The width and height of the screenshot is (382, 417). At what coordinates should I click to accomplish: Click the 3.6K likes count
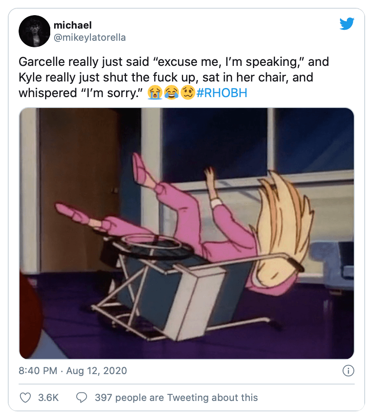[49, 397]
